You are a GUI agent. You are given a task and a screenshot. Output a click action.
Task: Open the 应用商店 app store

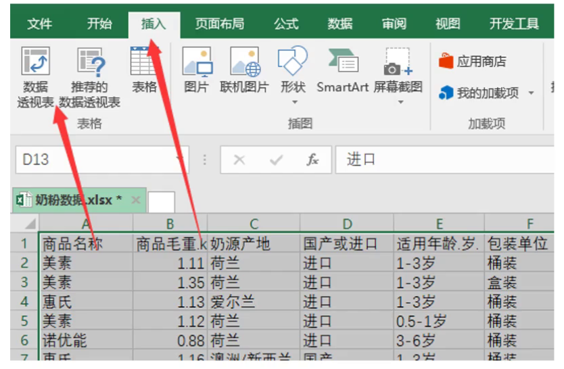click(472, 62)
